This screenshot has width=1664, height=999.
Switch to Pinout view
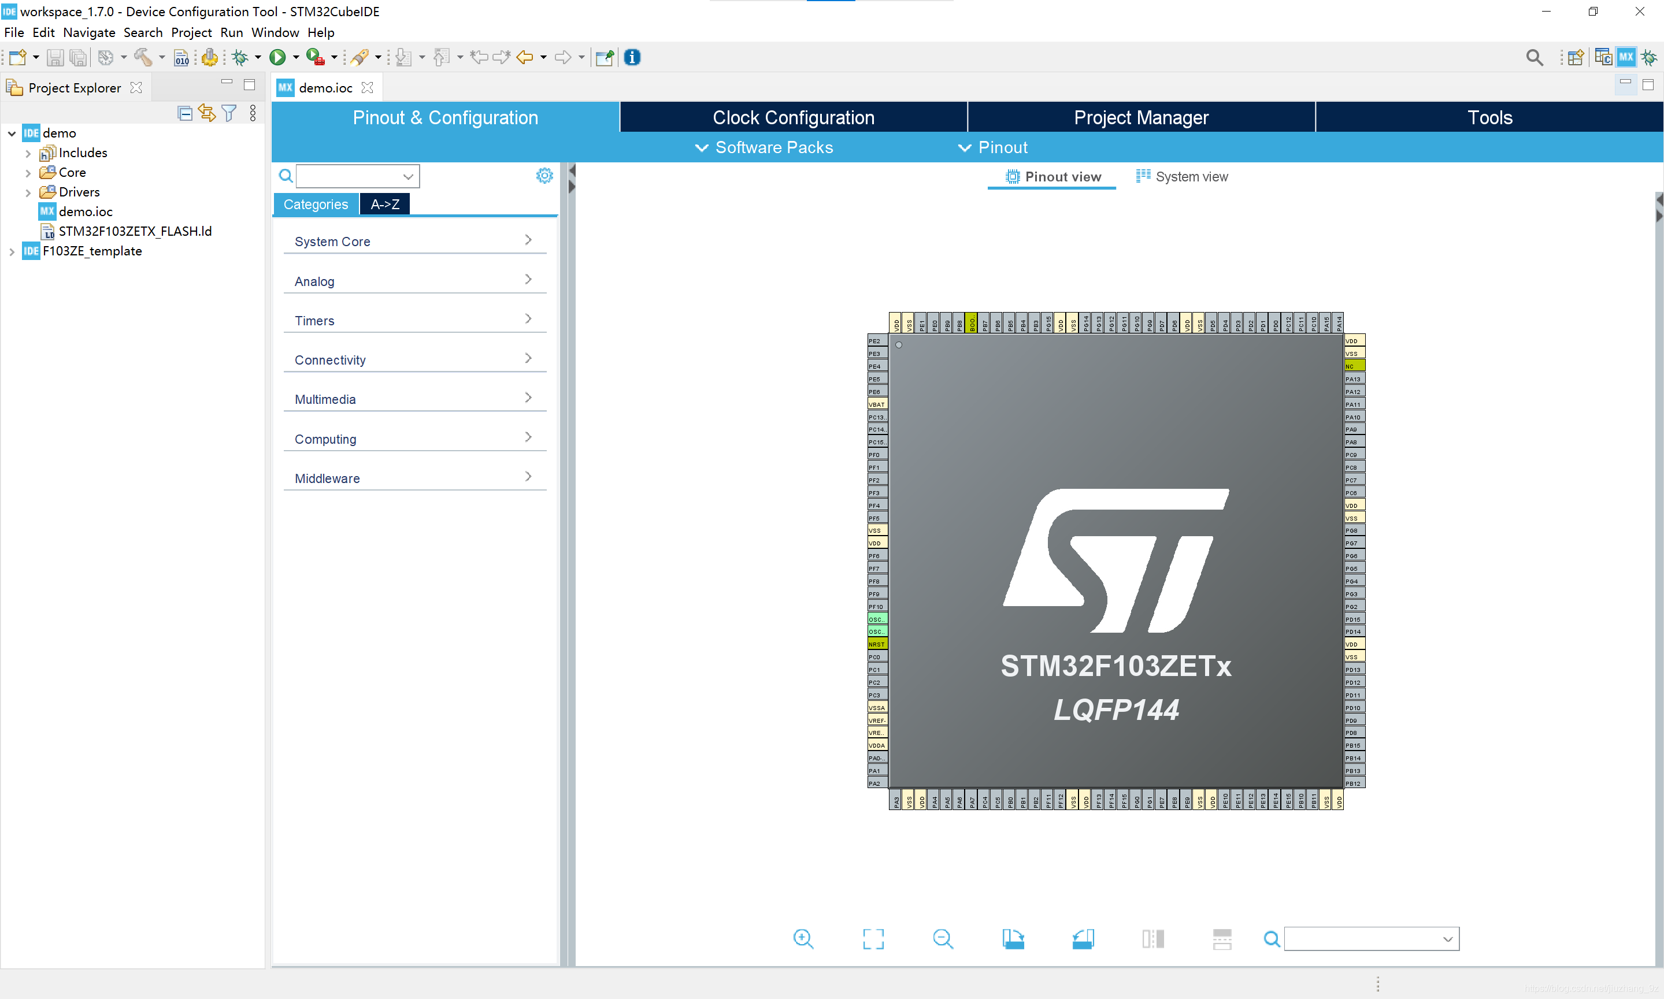pyautogui.click(x=1052, y=176)
